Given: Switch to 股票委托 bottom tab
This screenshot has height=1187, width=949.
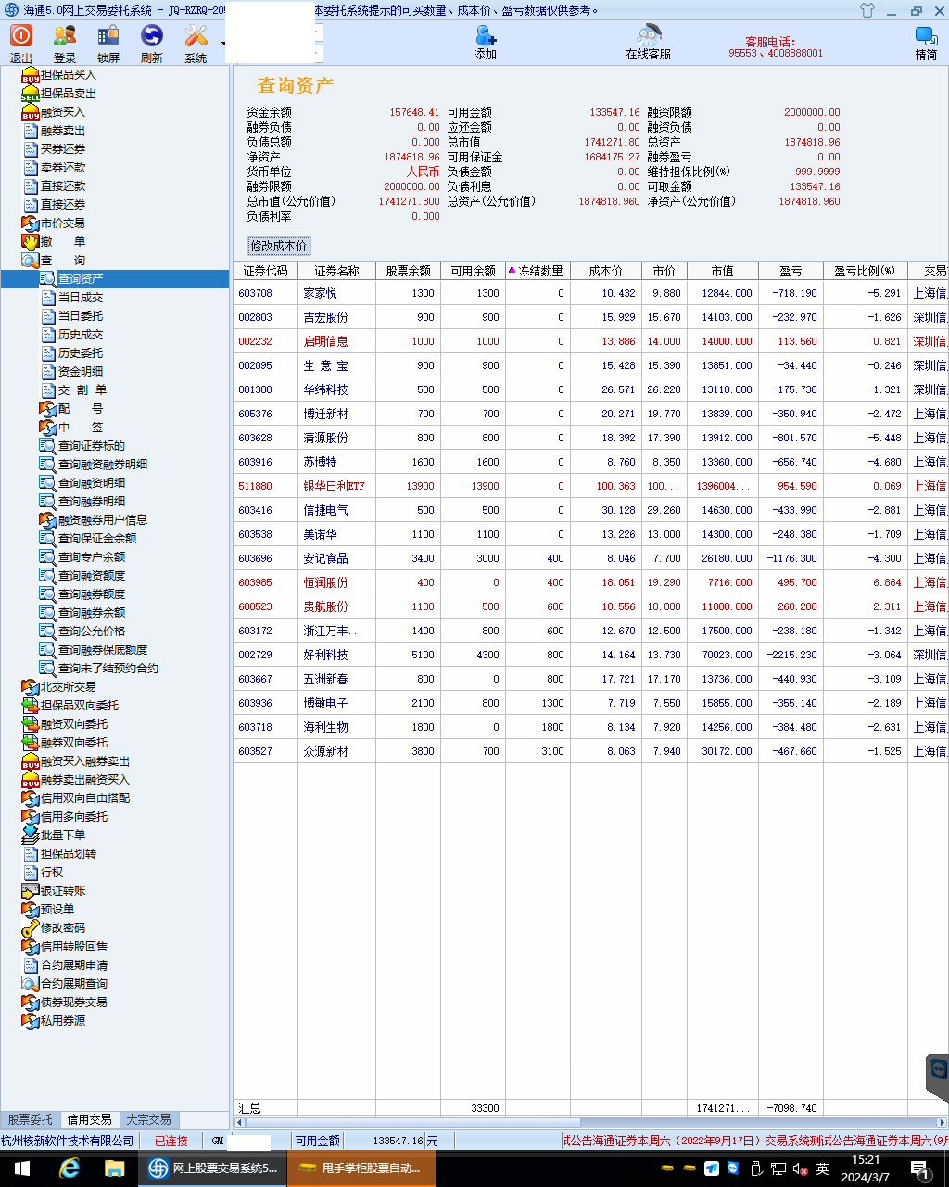Looking at the screenshot, I should [x=30, y=1119].
